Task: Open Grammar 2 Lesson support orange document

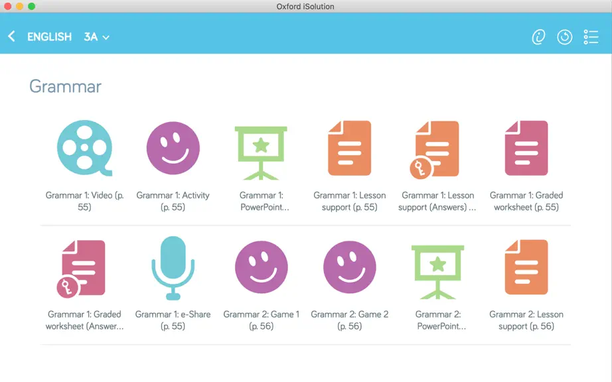Action: [x=526, y=267]
